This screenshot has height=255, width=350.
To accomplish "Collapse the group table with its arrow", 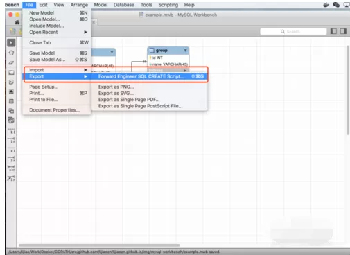I will (185, 50).
